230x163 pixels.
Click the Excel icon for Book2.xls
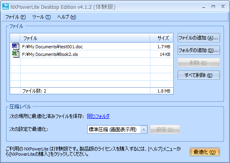tap(16, 54)
